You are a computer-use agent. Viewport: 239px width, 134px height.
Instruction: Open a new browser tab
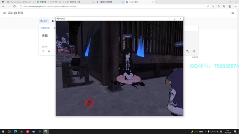[x=157, y=2]
